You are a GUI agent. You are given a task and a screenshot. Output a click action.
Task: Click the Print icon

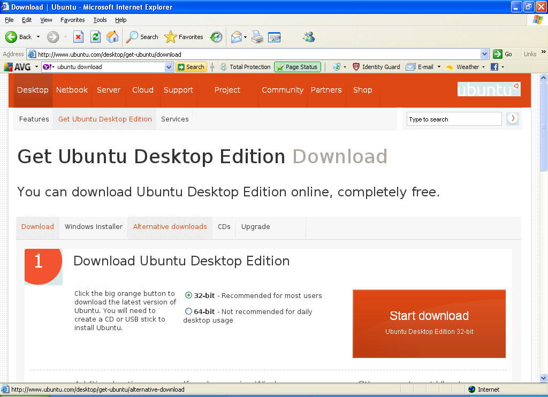(x=257, y=37)
